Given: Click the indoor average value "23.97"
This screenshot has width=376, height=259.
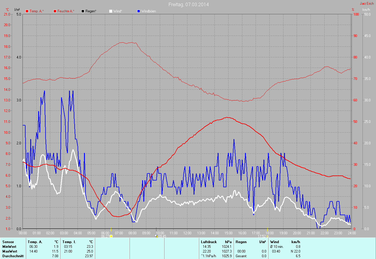Looking at the screenshot, I should coord(89,256).
